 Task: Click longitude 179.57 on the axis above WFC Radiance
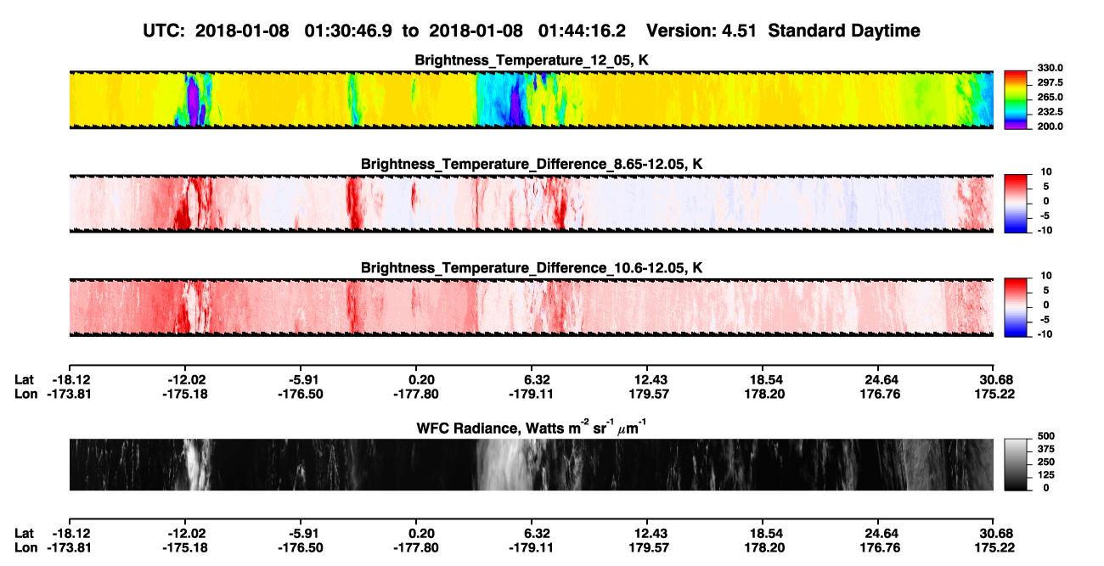(647, 394)
